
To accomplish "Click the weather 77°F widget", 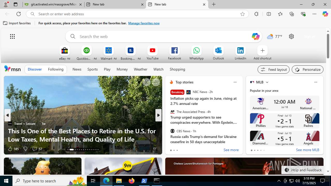I will click(x=274, y=36).
